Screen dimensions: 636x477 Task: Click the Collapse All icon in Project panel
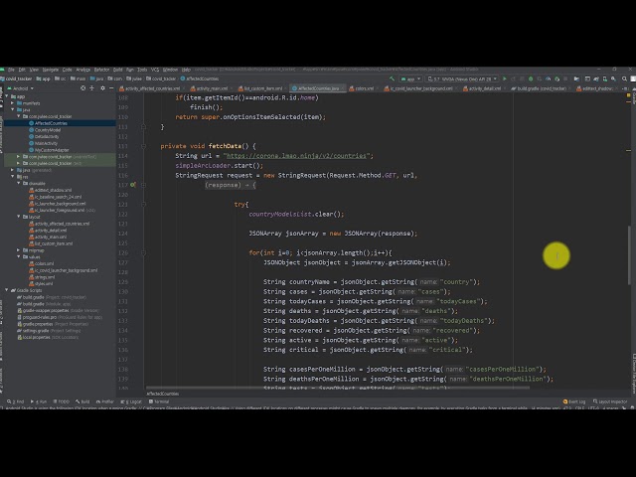(x=92, y=88)
